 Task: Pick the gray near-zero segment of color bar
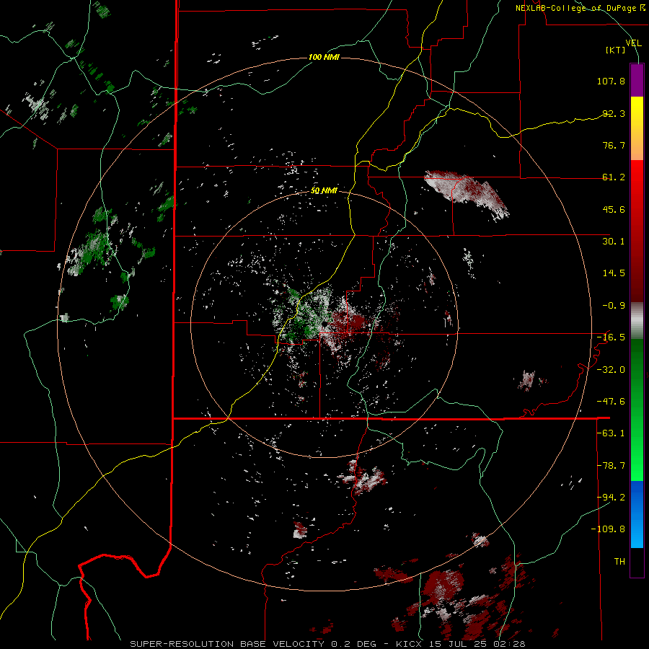pos(637,321)
